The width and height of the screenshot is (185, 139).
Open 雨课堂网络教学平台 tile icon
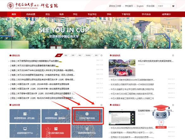point(87,129)
